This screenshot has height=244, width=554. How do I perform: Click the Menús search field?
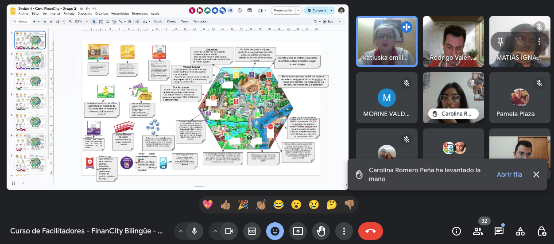[21, 21]
